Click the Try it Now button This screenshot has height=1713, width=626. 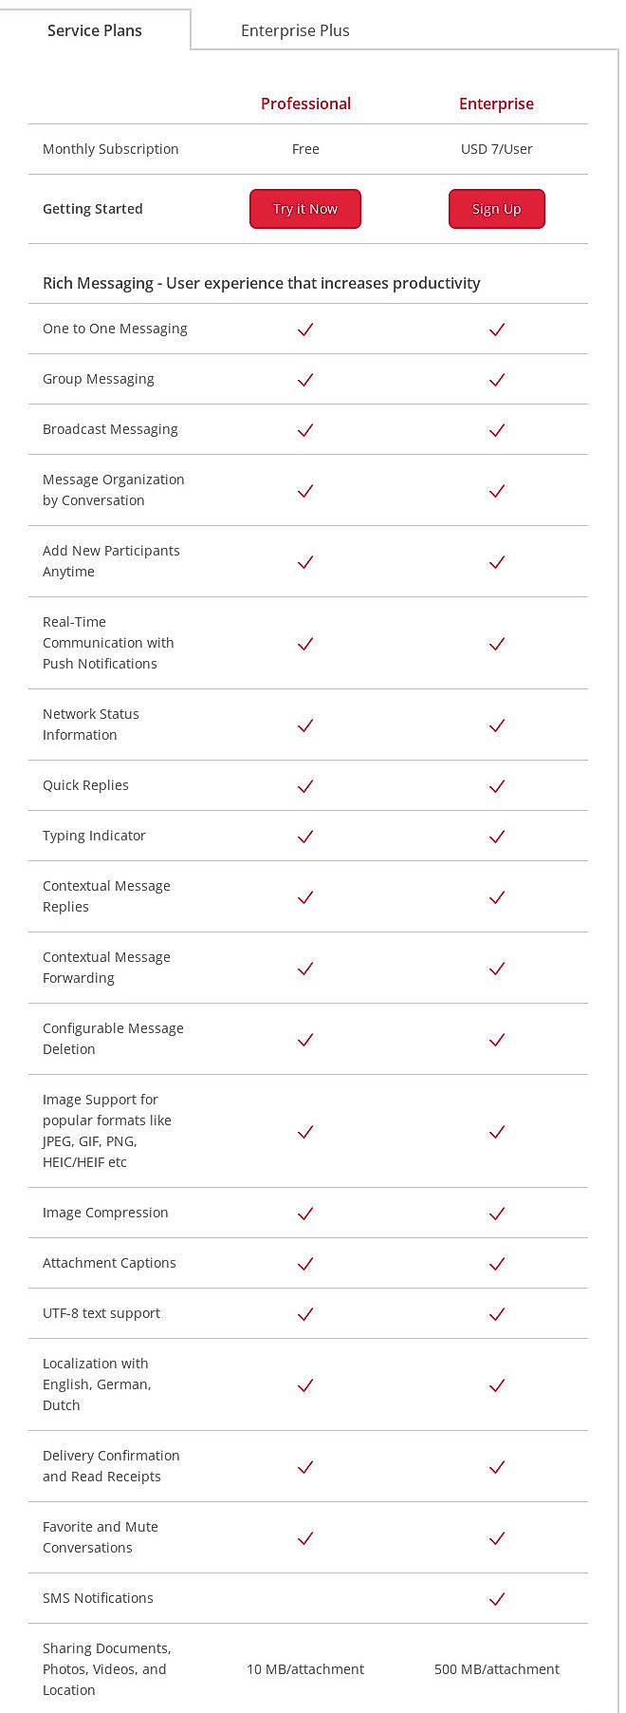(x=305, y=209)
